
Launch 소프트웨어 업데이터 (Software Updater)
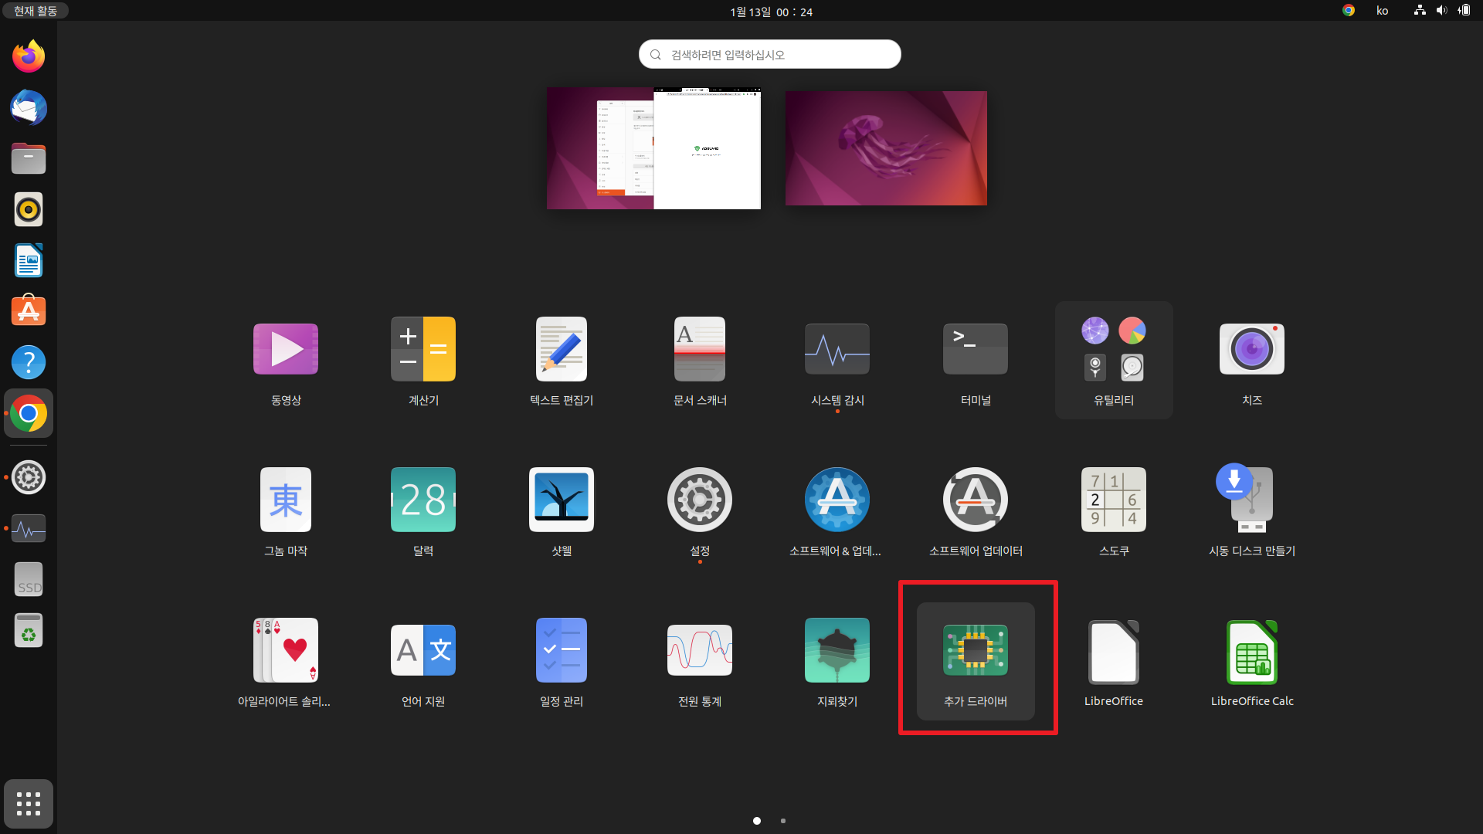[975, 500]
